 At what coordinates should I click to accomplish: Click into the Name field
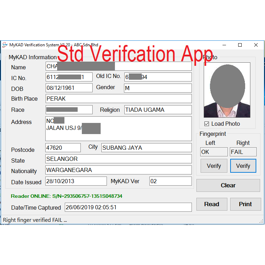118,67
